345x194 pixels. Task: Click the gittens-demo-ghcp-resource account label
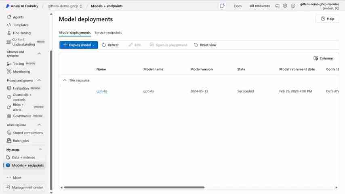[x=320, y=4]
